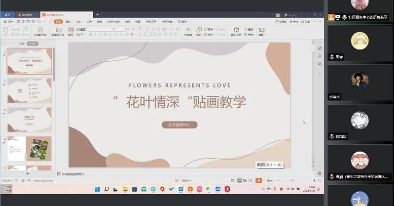Open the 形状 (Shapes) tool

coord(199,32)
